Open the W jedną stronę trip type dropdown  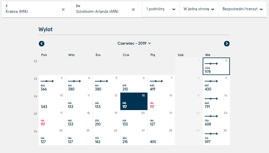tap(199, 9)
